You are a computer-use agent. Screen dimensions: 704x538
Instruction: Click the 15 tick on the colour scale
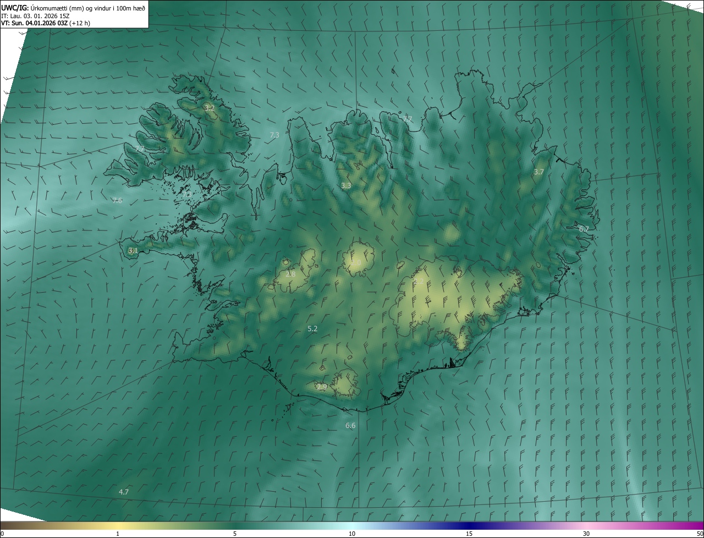(x=469, y=534)
